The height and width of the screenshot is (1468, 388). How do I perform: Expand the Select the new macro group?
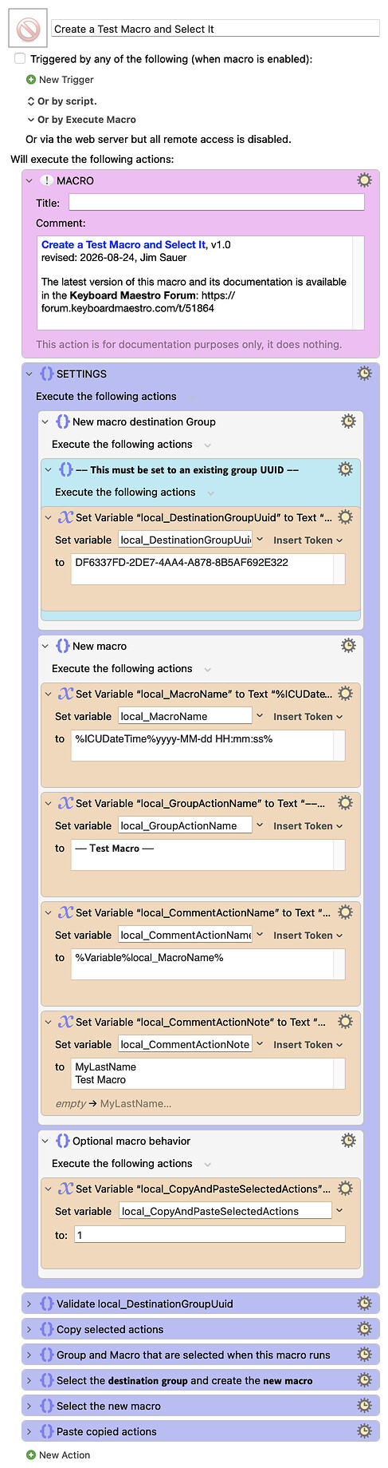(29, 1406)
